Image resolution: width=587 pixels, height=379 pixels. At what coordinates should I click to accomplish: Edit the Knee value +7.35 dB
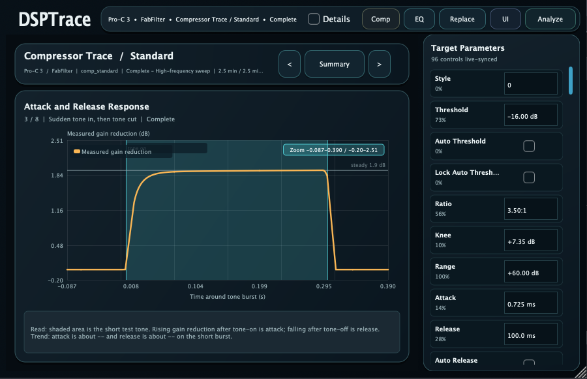pyautogui.click(x=530, y=240)
